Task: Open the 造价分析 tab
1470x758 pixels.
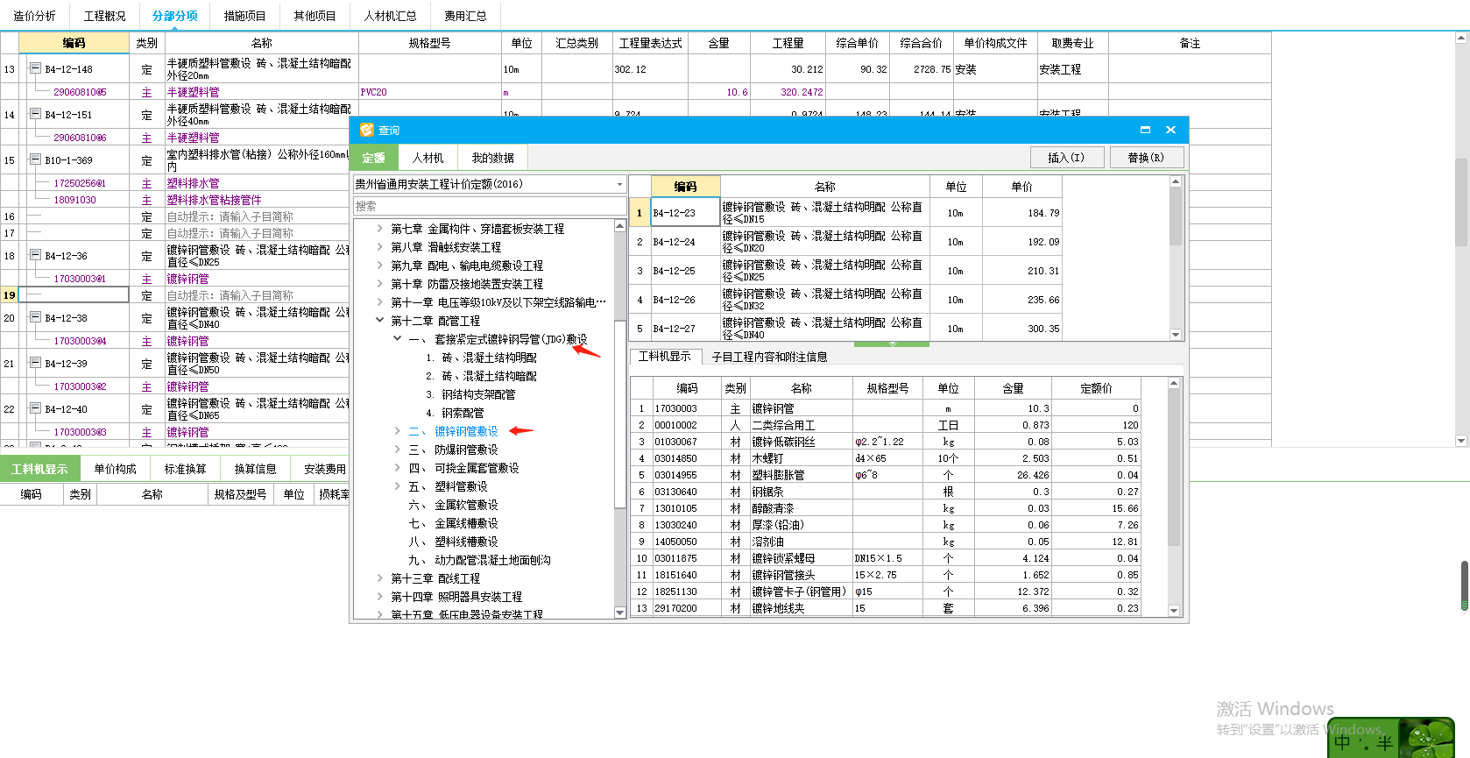Action: pyautogui.click(x=34, y=16)
